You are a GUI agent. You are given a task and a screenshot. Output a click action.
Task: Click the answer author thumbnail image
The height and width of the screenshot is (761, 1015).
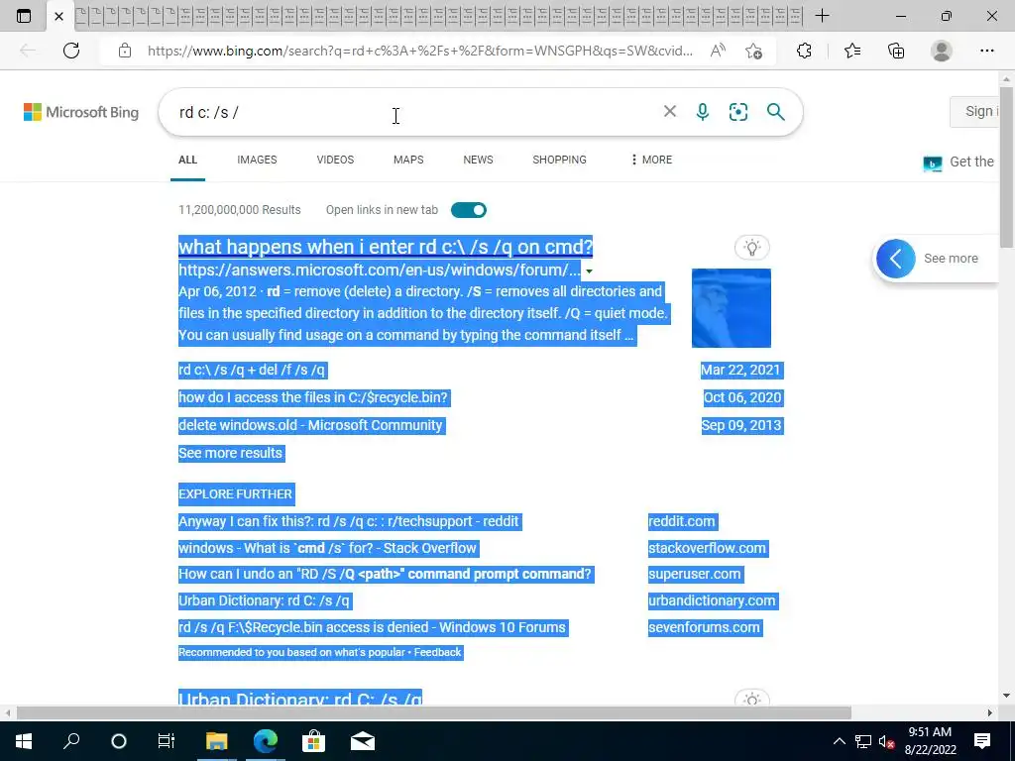(x=732, y=308)
